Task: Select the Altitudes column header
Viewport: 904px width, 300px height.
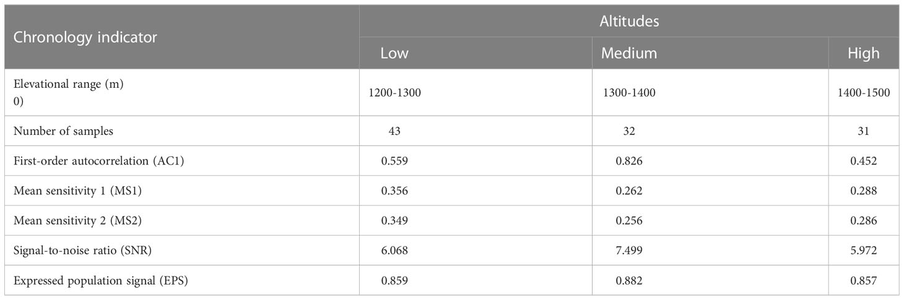Action: coord(629,22)
